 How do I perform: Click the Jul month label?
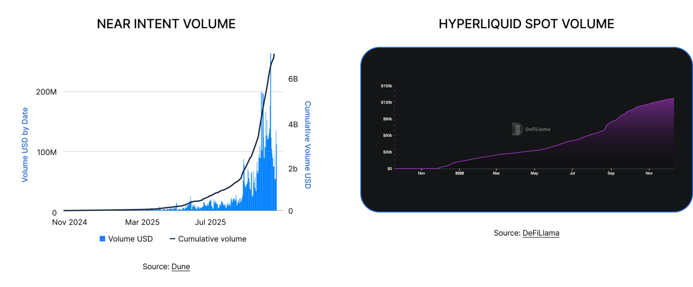pyautogui.click(x=572, y=173)
